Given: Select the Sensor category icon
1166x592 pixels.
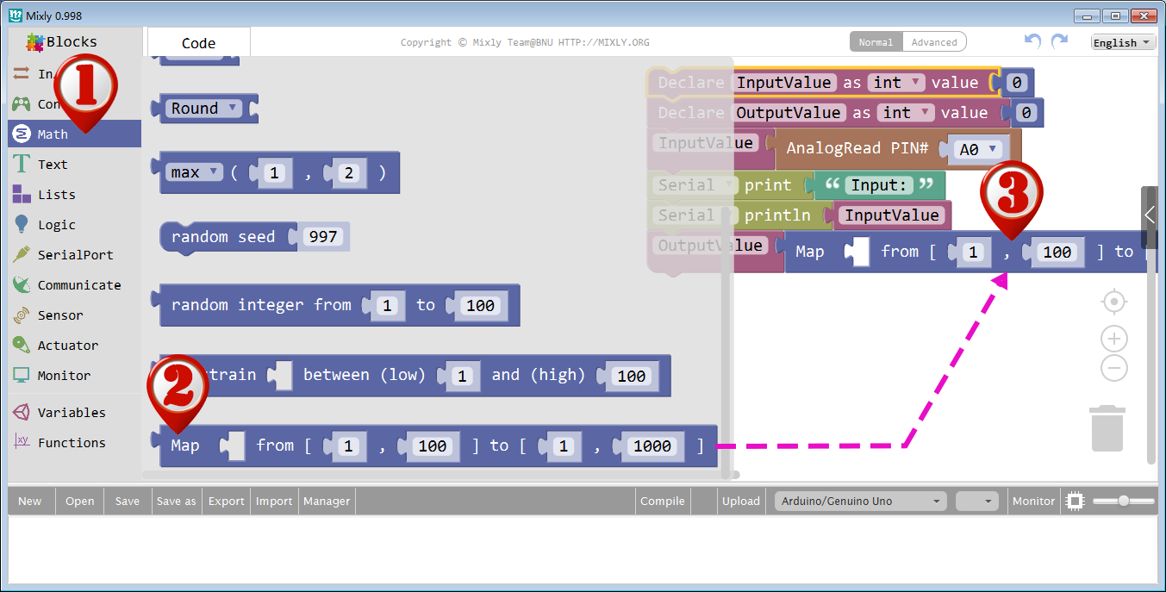Looking at the screenshot, I should tap(22, 315).
